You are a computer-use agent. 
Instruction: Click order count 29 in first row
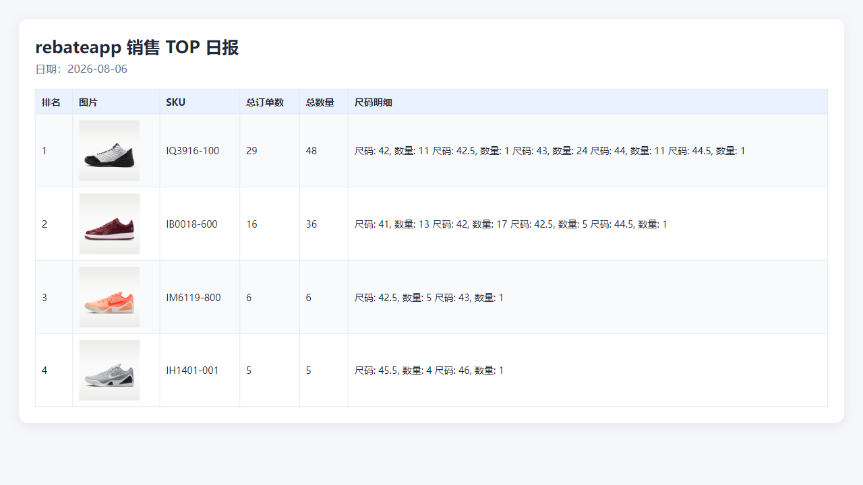pos(251,151)
